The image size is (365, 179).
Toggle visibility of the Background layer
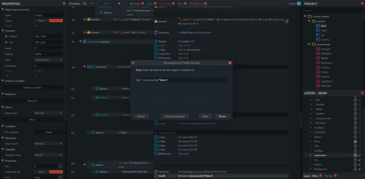[360, 169]
